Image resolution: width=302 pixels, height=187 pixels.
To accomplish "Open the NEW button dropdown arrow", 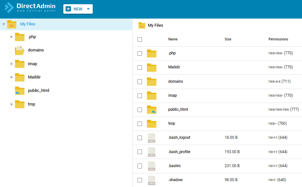I will pos(88,9).
